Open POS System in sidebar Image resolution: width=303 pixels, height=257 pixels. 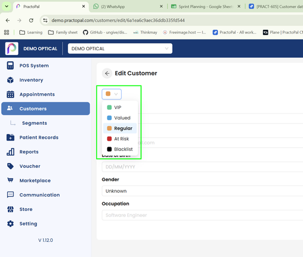(45, 65)
